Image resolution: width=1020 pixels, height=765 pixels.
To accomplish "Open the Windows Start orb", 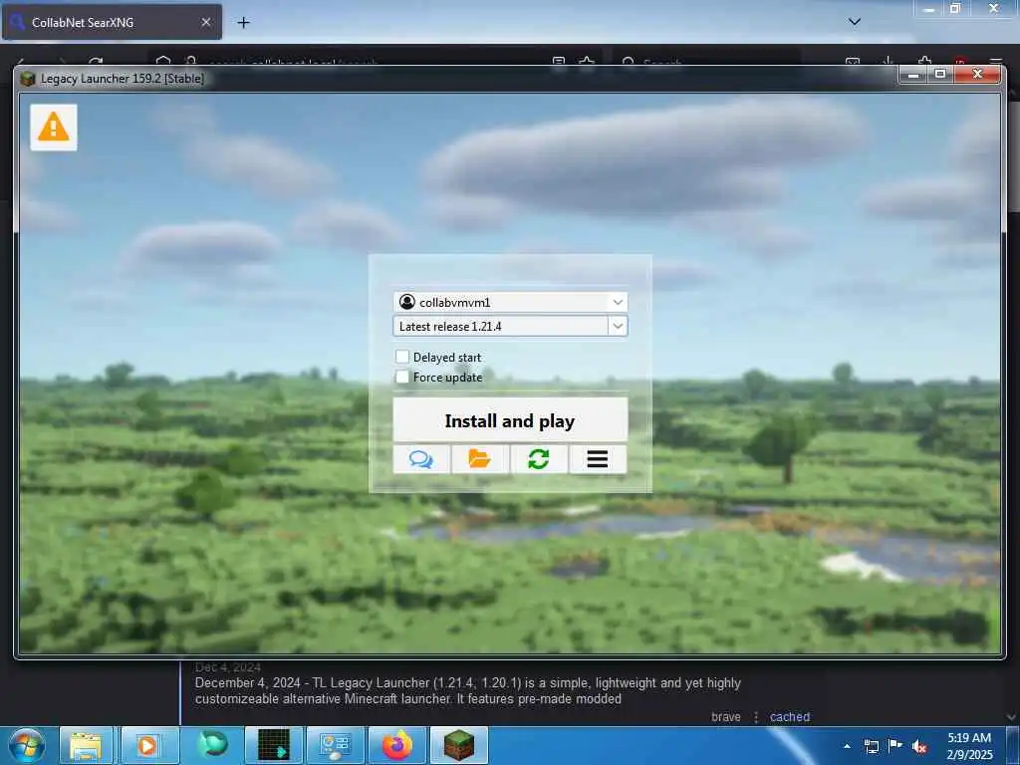I will [27, 745].
